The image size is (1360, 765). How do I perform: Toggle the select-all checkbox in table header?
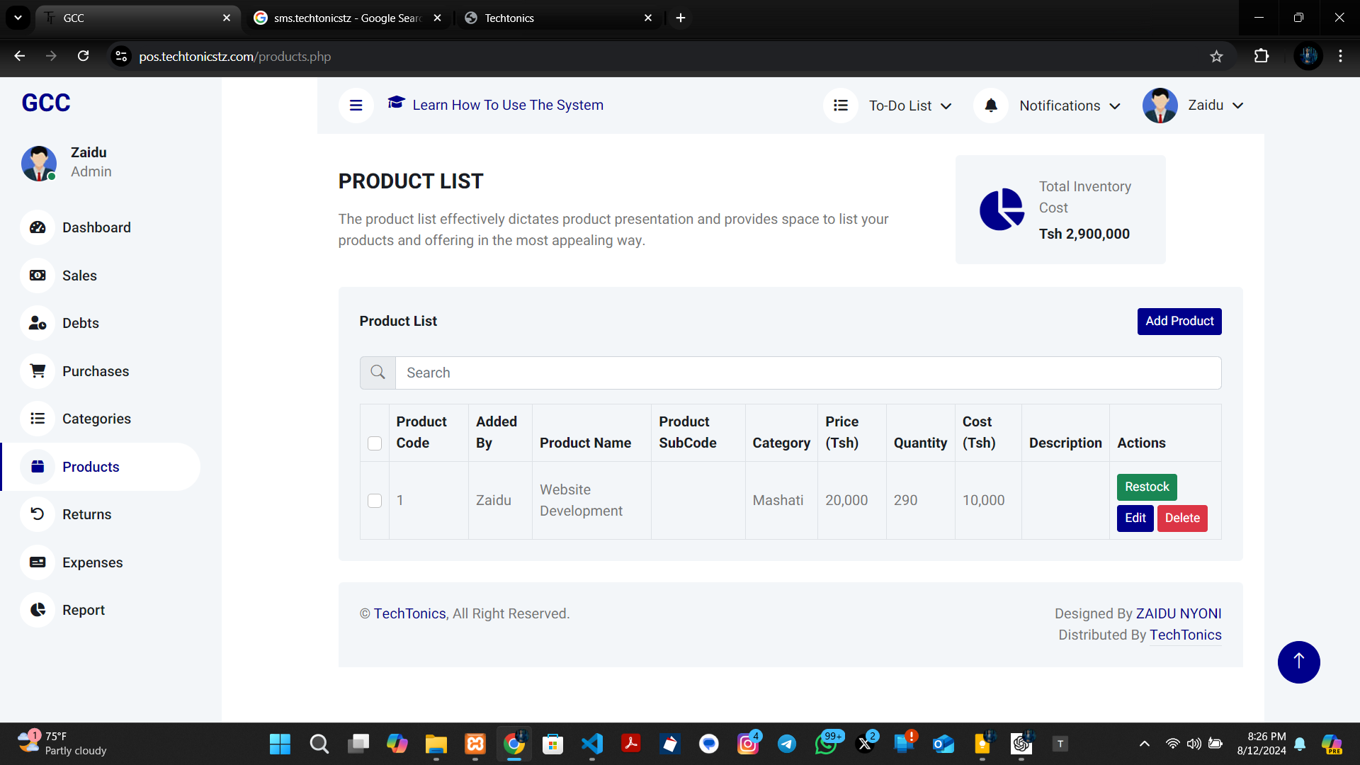coord(375,443)
